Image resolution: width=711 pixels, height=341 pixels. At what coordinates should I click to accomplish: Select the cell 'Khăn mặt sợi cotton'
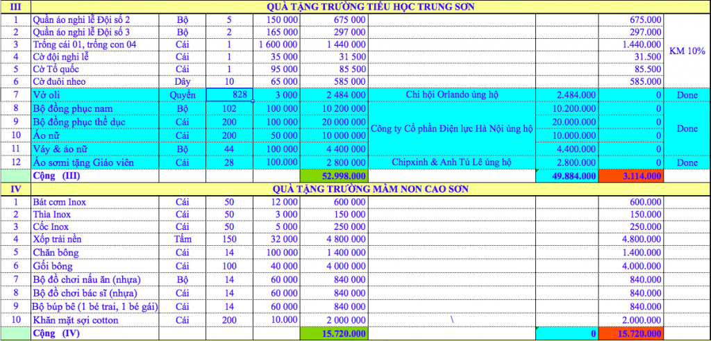pos(95,320)
